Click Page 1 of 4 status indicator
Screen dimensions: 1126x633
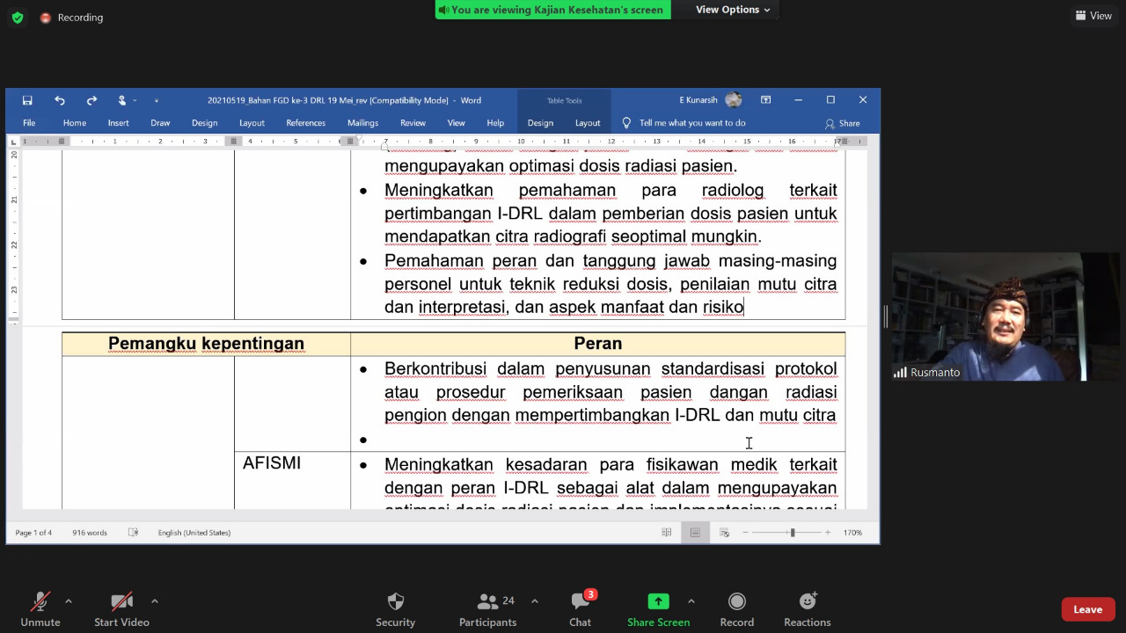click(x=33, y=533)
